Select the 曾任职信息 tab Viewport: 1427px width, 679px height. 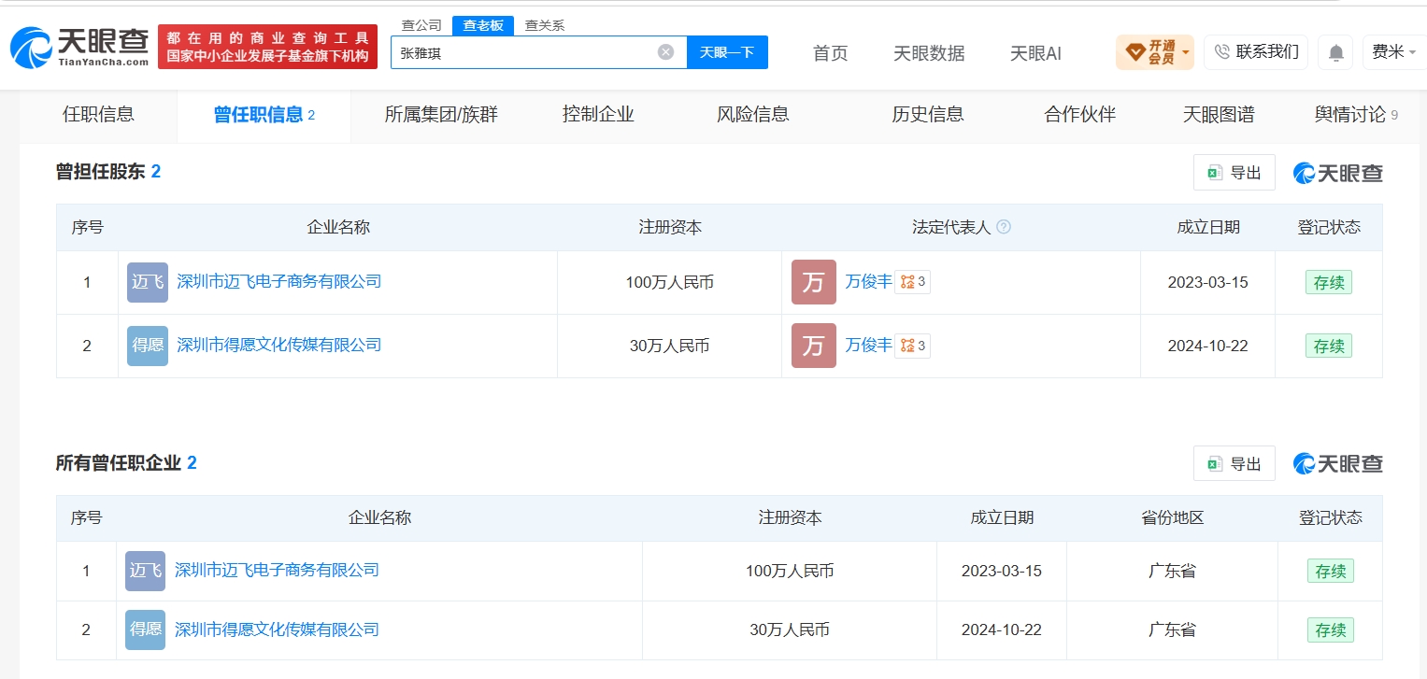pos(264,115)
